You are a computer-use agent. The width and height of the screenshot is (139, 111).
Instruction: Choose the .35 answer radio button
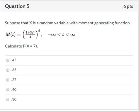[x=8, y=70]
